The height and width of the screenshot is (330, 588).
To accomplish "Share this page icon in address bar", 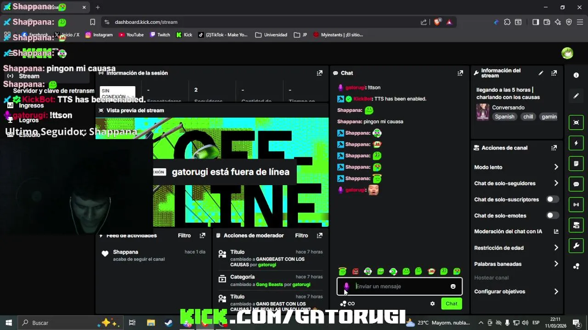I will coord(424,22).
